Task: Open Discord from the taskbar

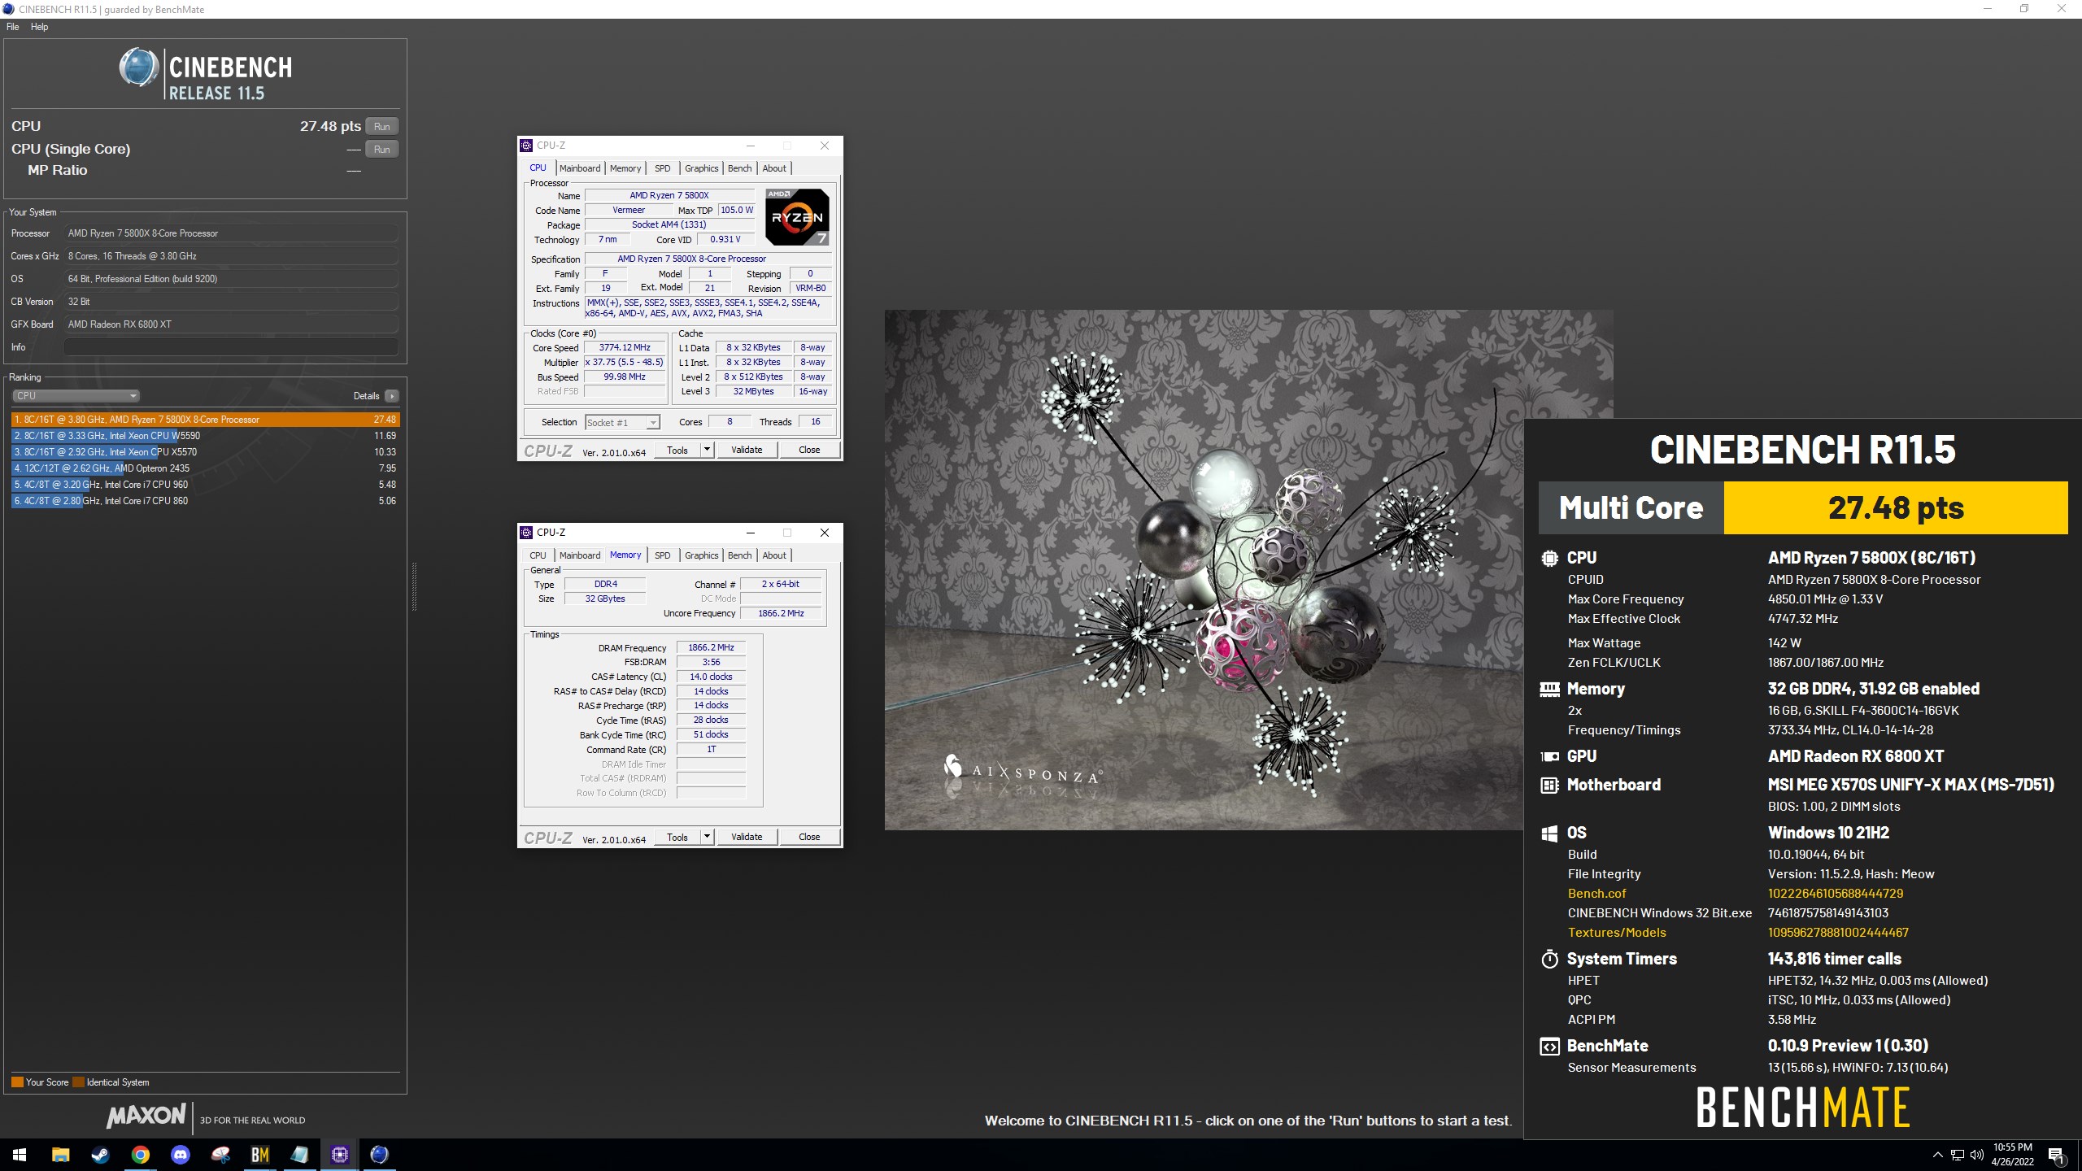Action: [180, 1155]
